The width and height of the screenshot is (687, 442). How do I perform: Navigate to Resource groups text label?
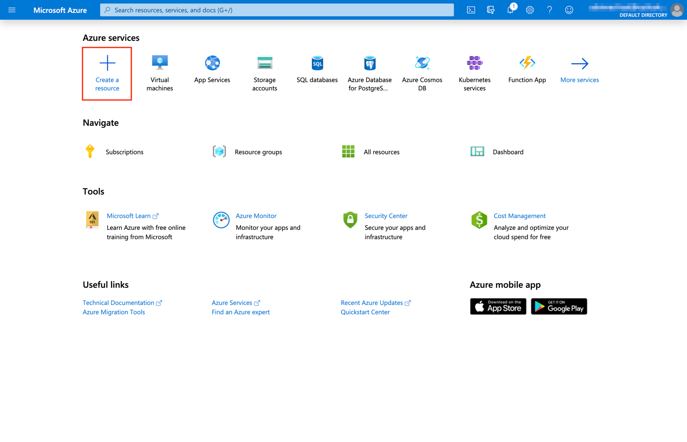(258, 152)
